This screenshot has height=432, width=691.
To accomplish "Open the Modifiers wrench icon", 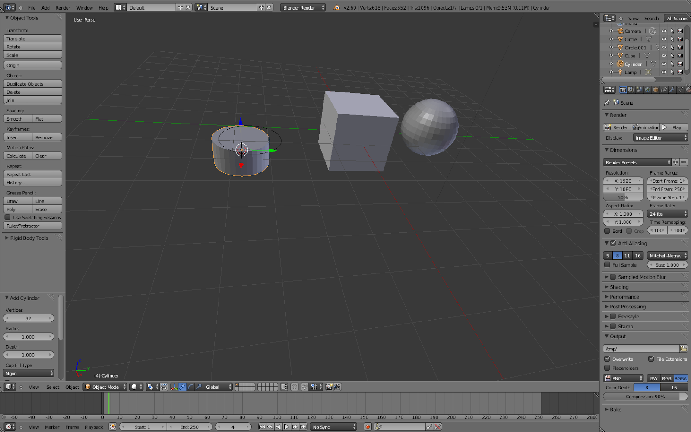I will pyautogui.click(x=672, y=90).
